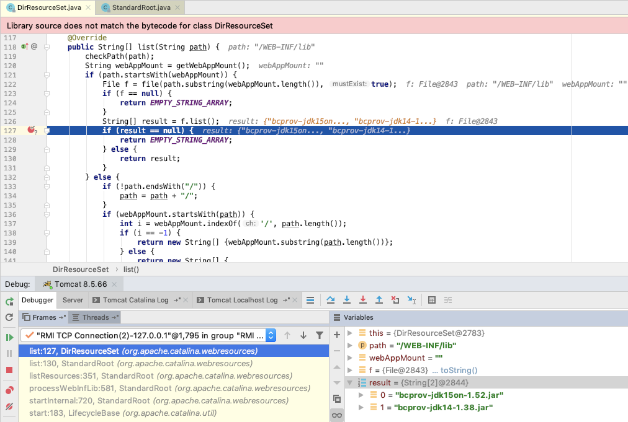Open the View Breakpoints dialog
The width and height of the screenshot is (628, 422).
coord(9,390)
